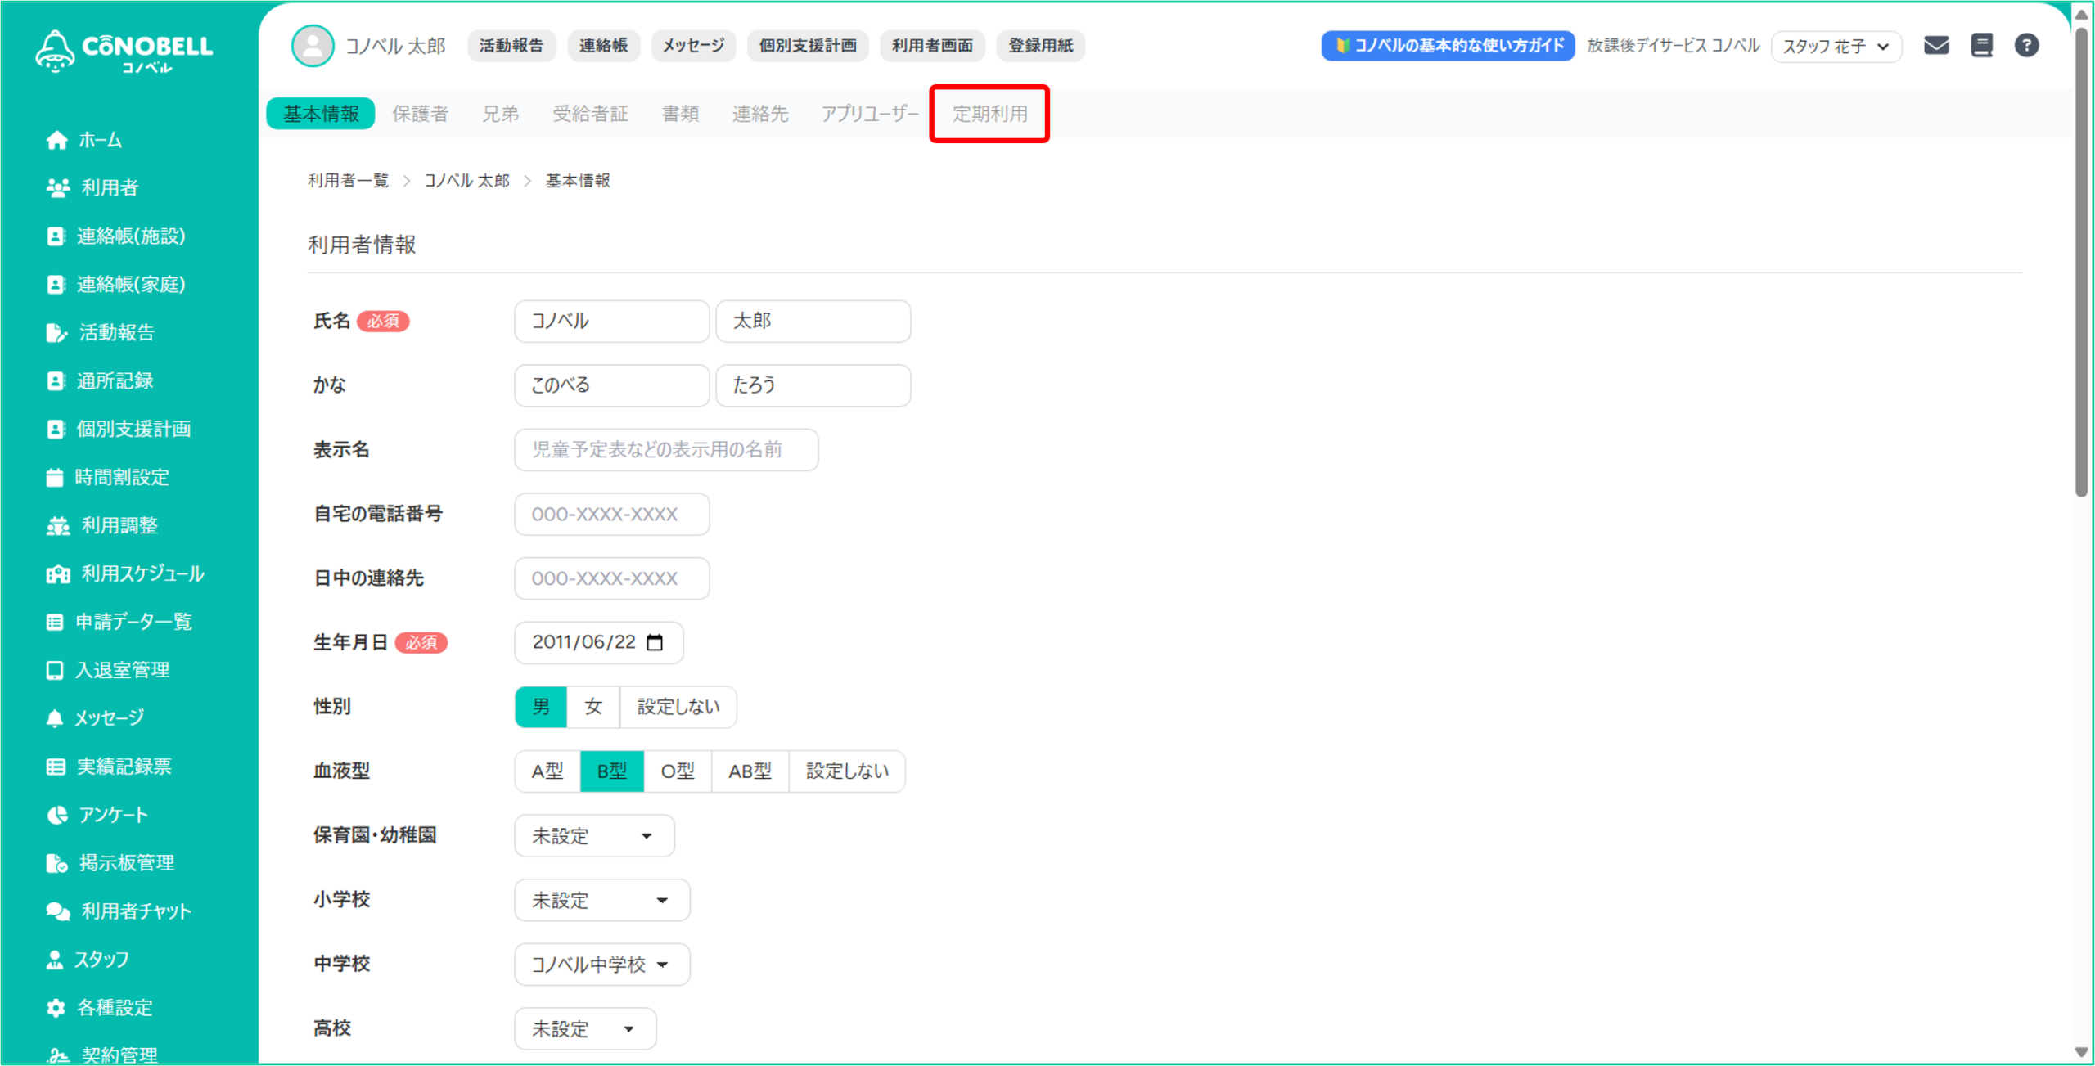Open コノベルの基本的な使い方ガイド button
The height and width of the screenshot is (1066, 2095).
1447,45
